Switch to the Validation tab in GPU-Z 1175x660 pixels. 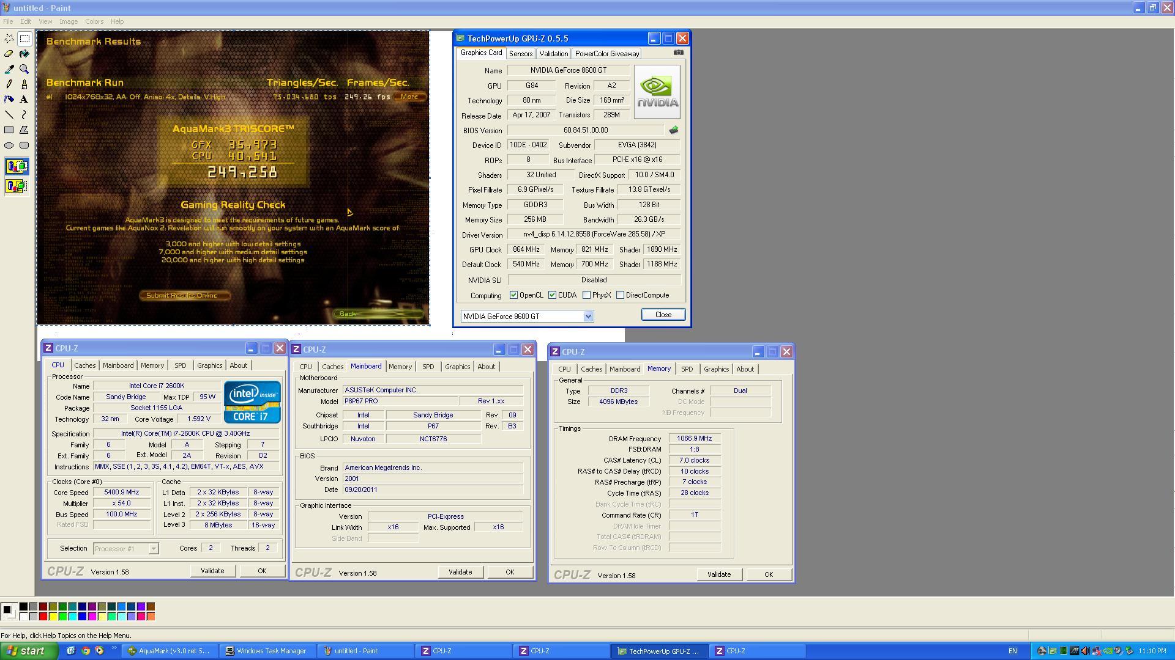pos(554,54)
